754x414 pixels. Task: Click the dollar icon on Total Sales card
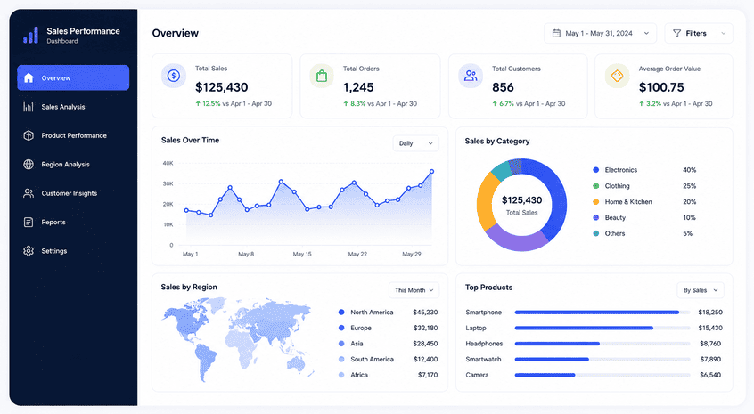174,76
